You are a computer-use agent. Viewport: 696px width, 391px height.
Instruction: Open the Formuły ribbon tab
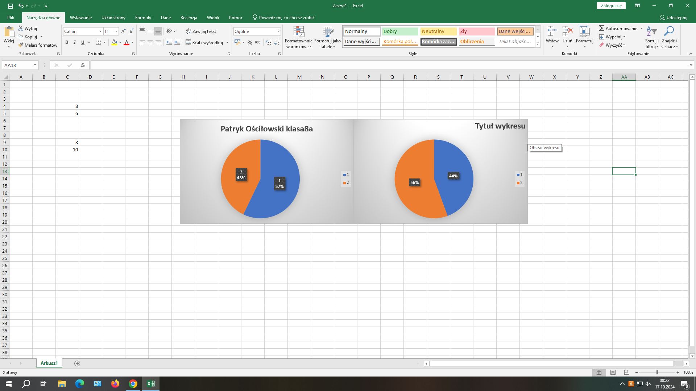click(143, 17)
